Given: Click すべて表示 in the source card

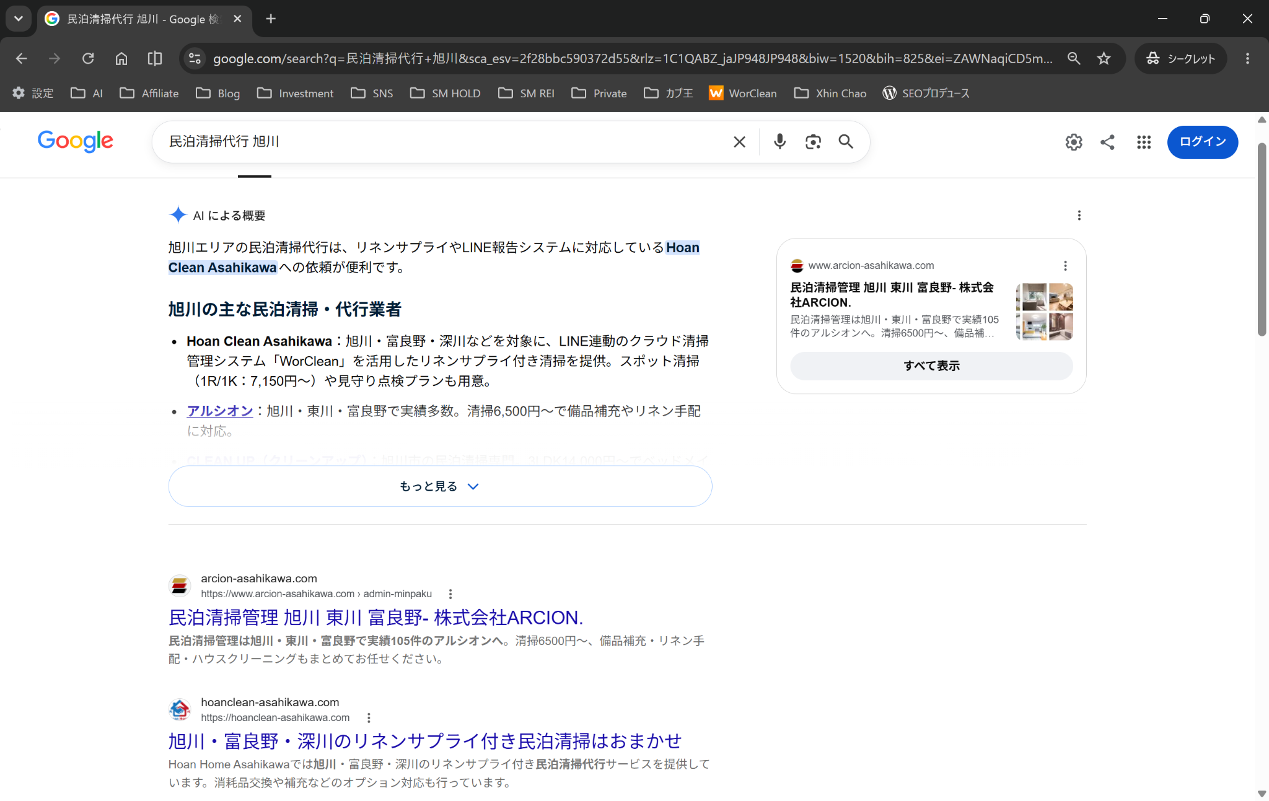Looking at the screenshot, I should (x=931, y=365).
